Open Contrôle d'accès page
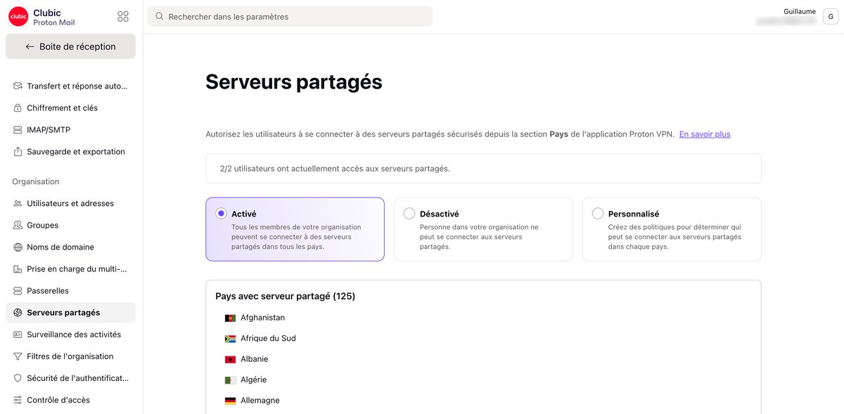Image resolution: width=844 pixels, height=414 pixels. click(x=70, y=399)
